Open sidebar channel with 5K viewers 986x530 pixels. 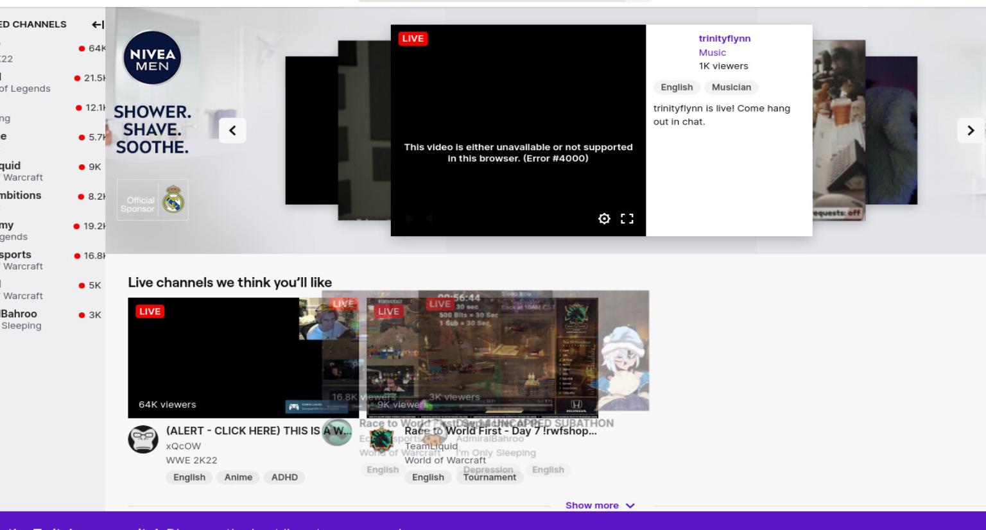[53, 289]
